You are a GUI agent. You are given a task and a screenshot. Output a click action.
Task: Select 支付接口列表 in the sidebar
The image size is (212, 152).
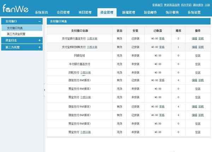[22, 28]
